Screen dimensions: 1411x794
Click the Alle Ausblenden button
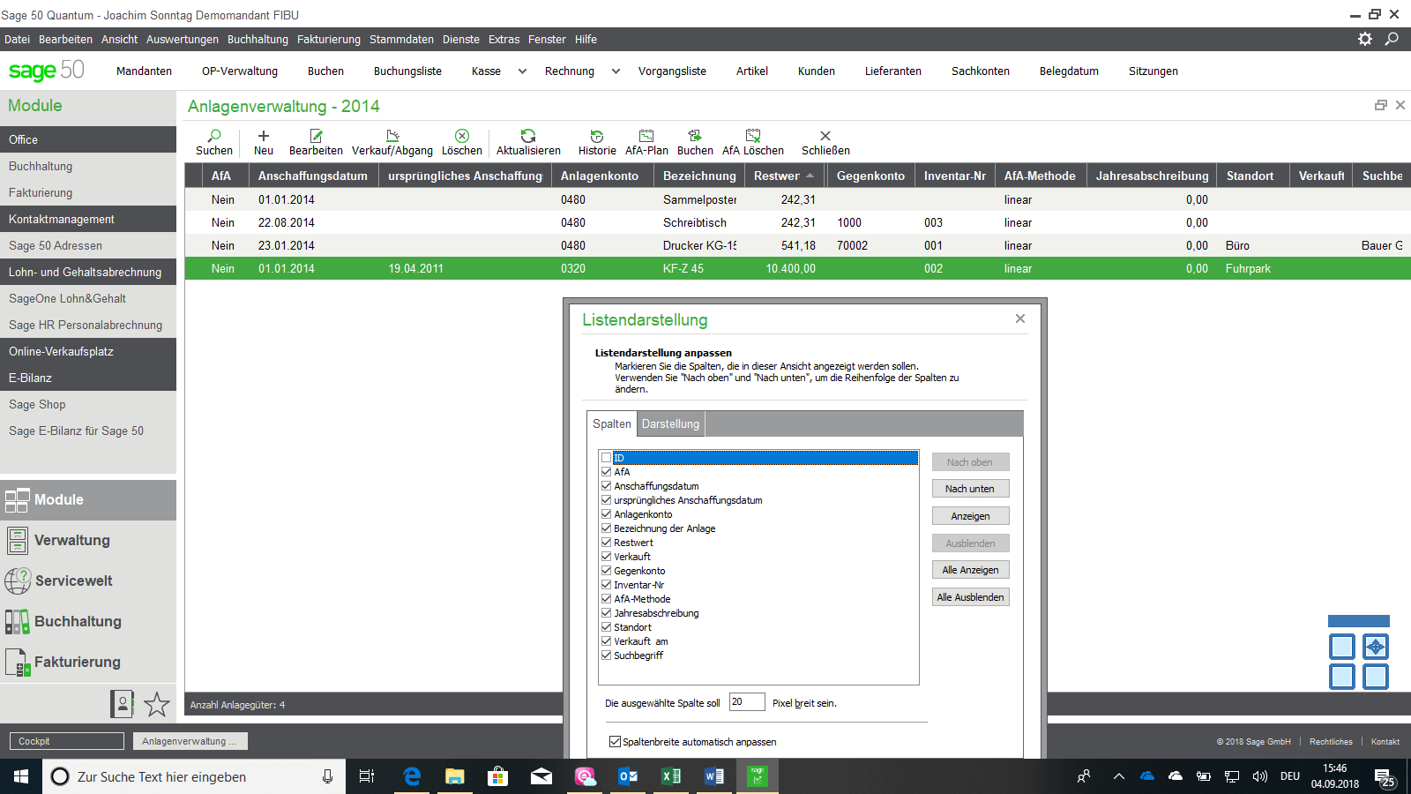pos(970,597)
